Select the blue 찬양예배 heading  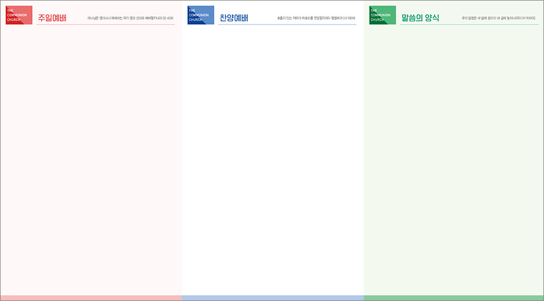(234, 18)
